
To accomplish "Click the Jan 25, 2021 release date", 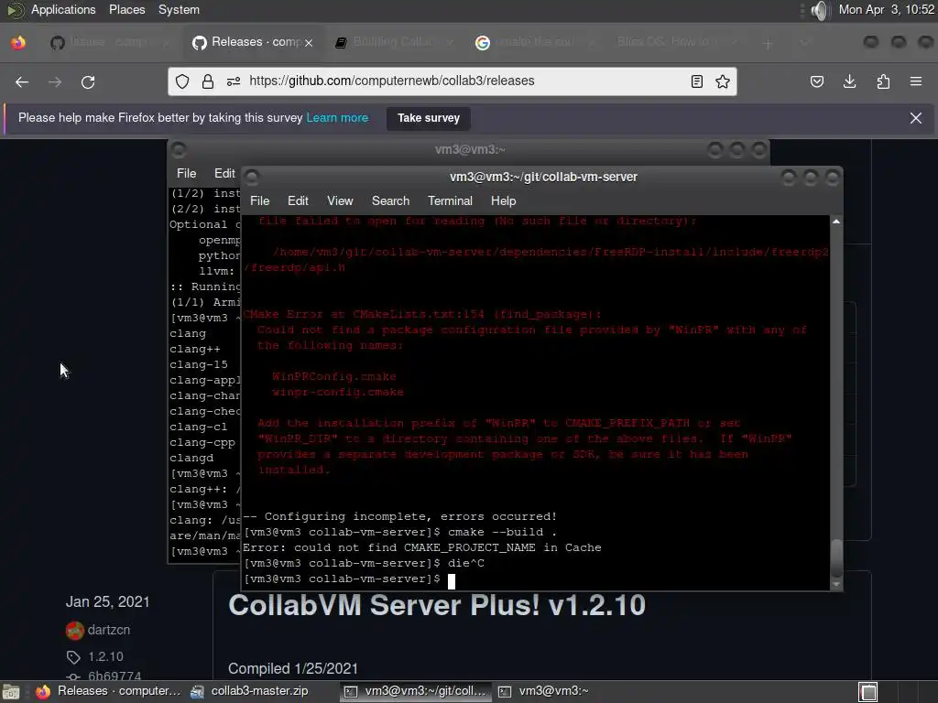I will (108, 602).
